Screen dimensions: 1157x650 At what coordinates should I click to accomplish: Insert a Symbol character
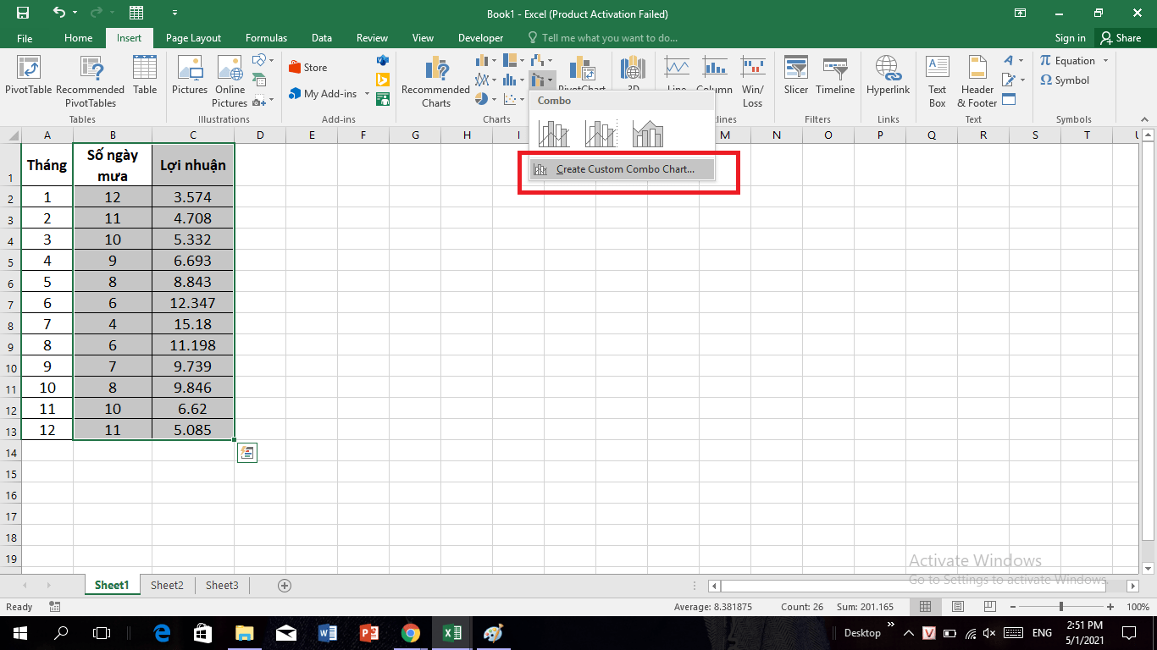(x=1065, y=80)
